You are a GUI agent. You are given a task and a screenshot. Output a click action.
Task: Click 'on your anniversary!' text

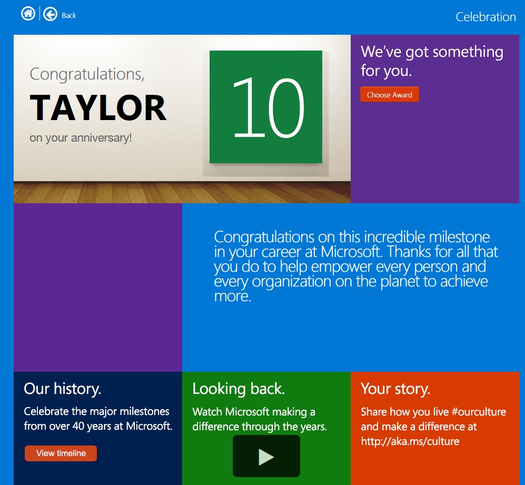(x=81, y=137)
